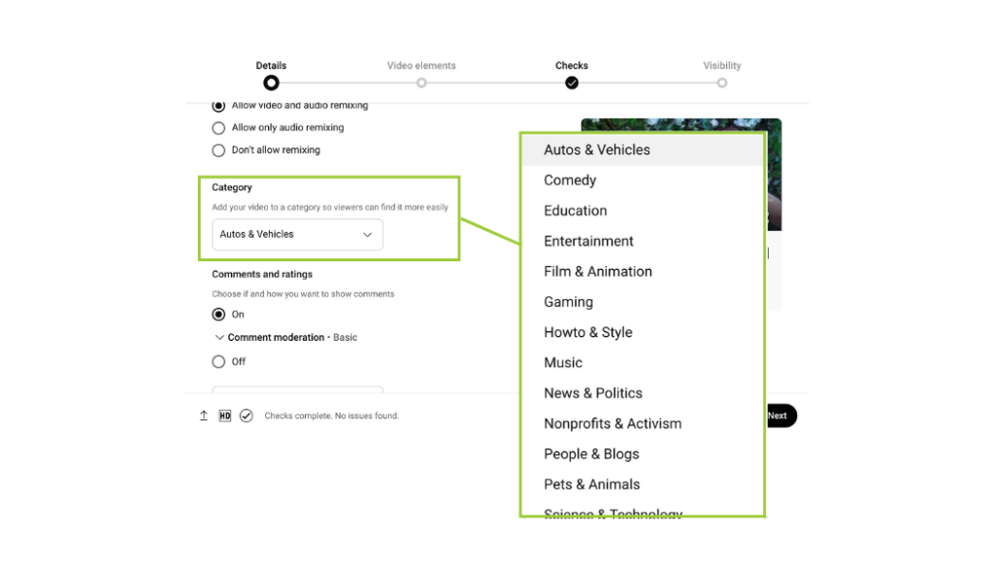Click the Details step circle

(271, 84)
